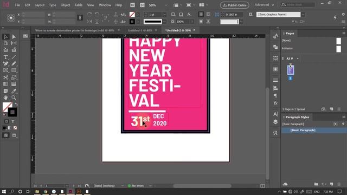Select the Page tool
Image resolution: width=347 pixels, height=195 pixels.
[5, 43]
